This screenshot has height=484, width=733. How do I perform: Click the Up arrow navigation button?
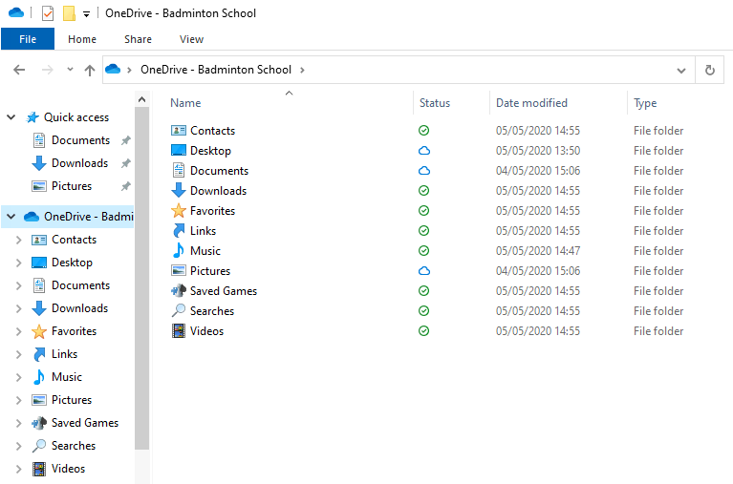point(90,70)
